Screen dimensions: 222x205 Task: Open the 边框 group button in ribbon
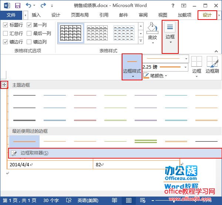pyautogui.click(x=170, y=37)
